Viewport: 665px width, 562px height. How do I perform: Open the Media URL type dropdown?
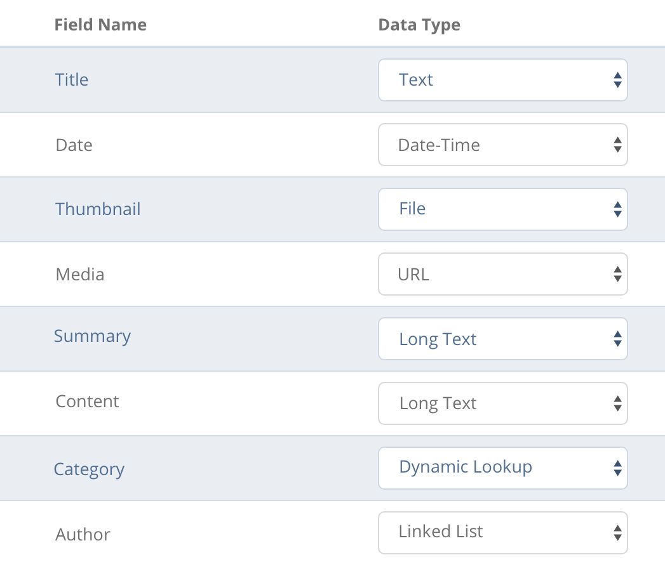tap(502, 274)
